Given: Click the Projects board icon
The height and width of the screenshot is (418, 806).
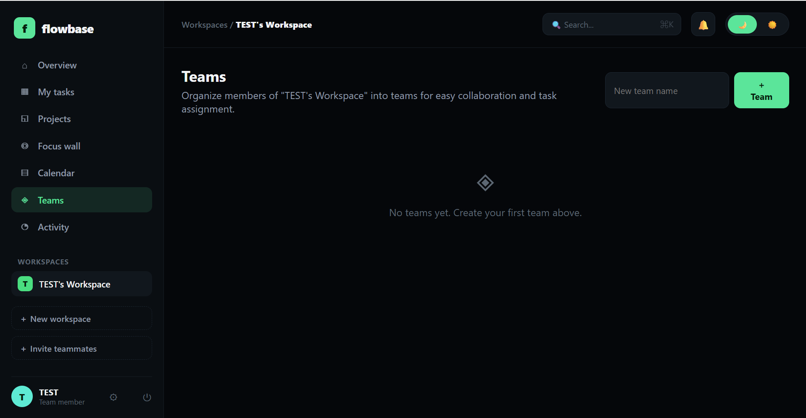Looking at the screenshot, I should [x=25, y=119].
